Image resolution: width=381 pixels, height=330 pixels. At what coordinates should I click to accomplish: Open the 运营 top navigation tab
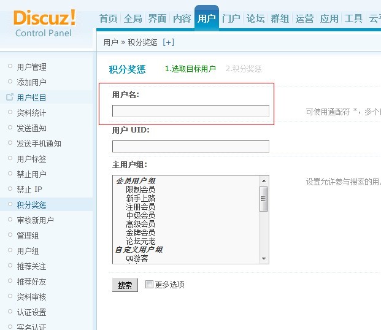(x=305, y=19)
